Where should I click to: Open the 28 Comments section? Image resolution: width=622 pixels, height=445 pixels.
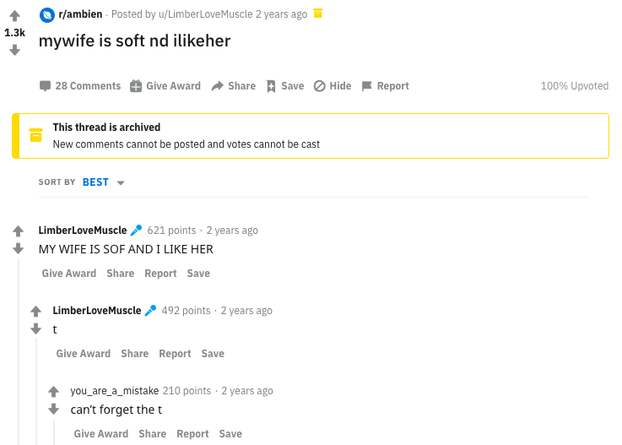tap(80, 86)
